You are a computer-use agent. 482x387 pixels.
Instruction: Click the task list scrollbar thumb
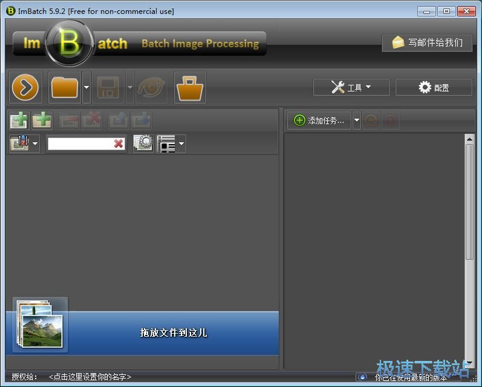(469, 202)
